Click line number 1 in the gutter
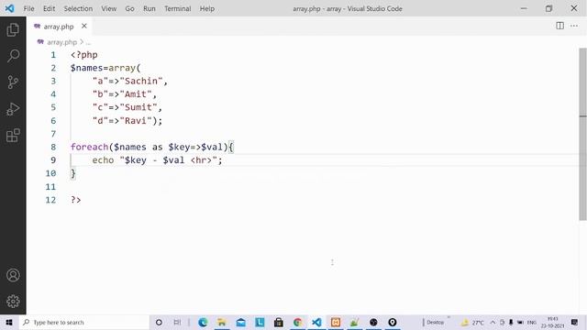The height and width of the screenshot is (330, 587). [x=53, y=55]
